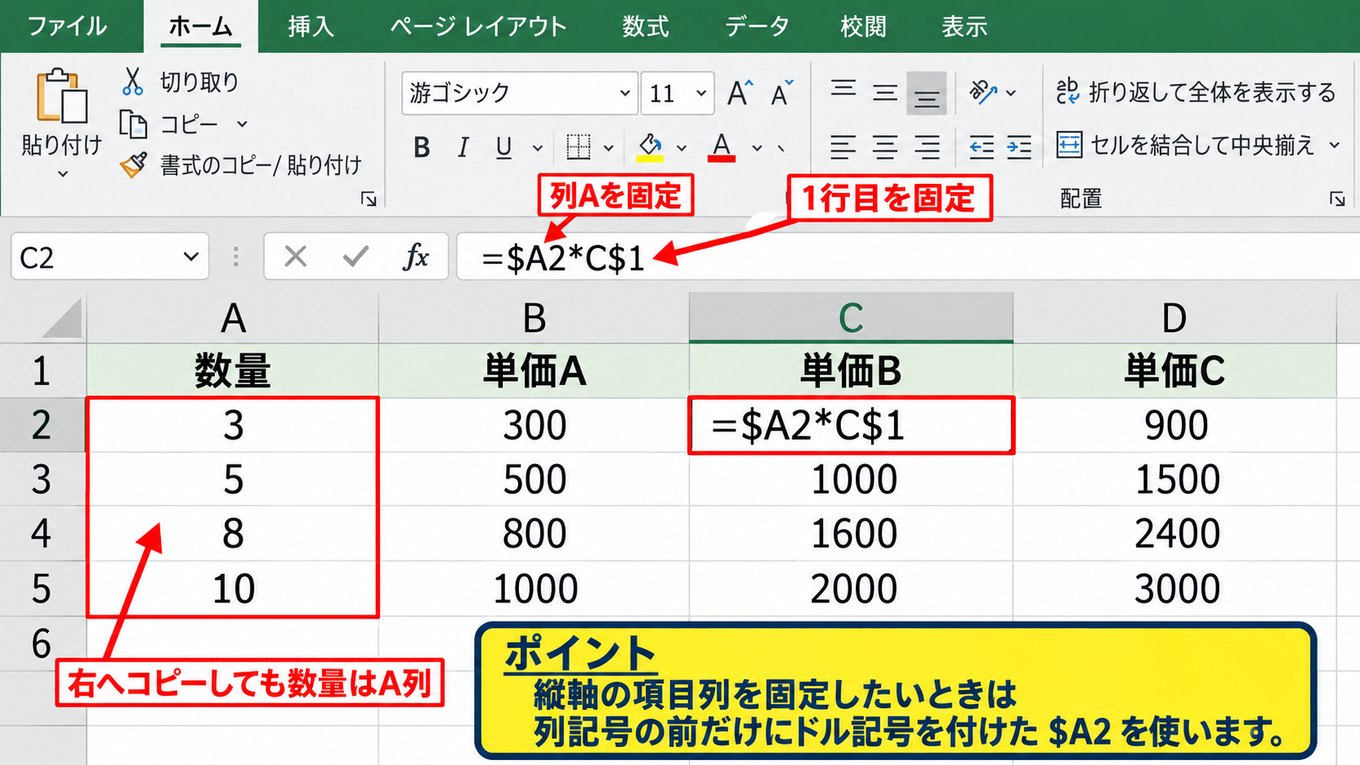The image size is (1360, 765).
Task: Click the Cut (切り取り) scissors icon
Action: (133, 81)
